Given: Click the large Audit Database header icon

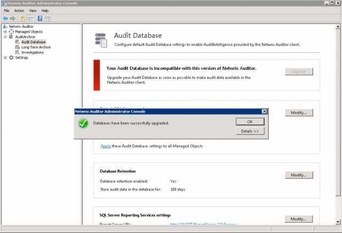Looking at the screenshot, I should point(101,40).
